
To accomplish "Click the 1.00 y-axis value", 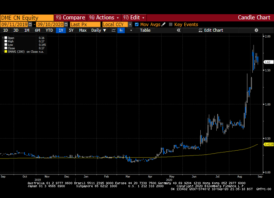I will (268, 104).
